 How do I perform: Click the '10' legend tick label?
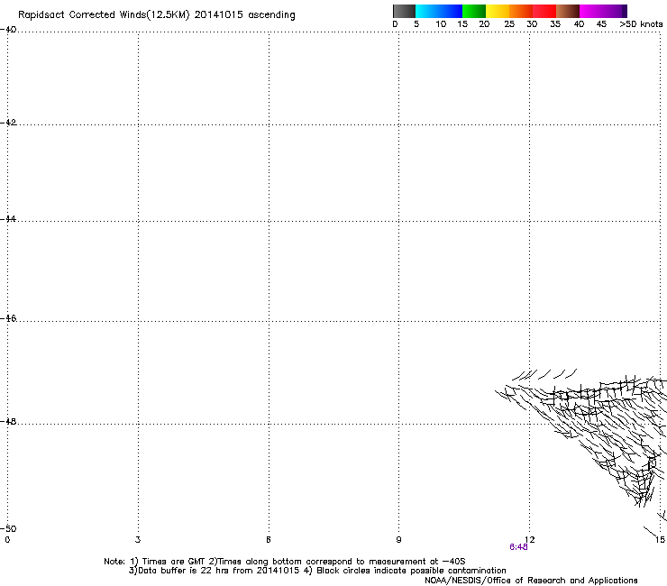[x=441, y=24]
